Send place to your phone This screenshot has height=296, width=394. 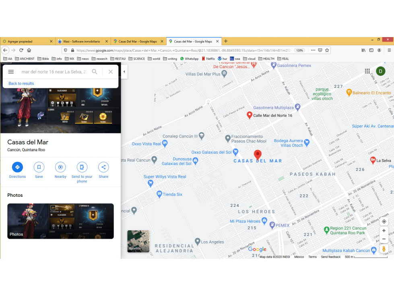[x=82, y=167]
